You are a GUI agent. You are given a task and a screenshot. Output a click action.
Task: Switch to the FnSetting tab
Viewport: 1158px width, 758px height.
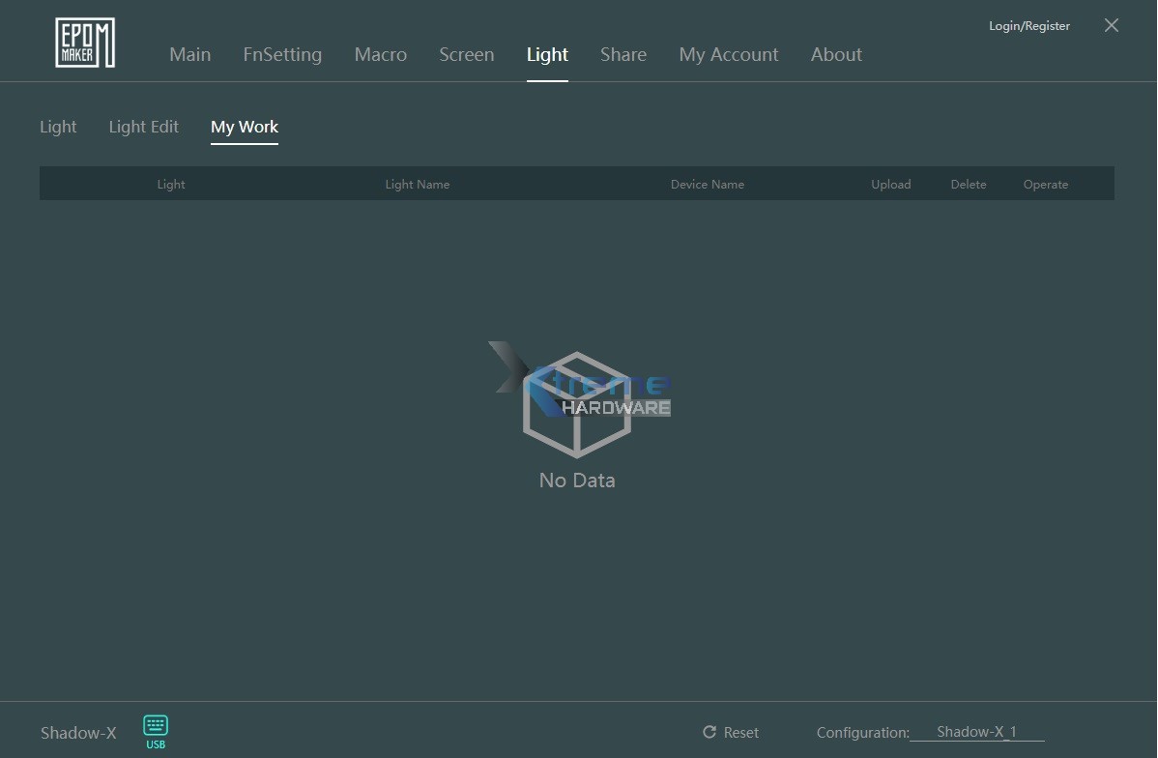click(282, 55)
